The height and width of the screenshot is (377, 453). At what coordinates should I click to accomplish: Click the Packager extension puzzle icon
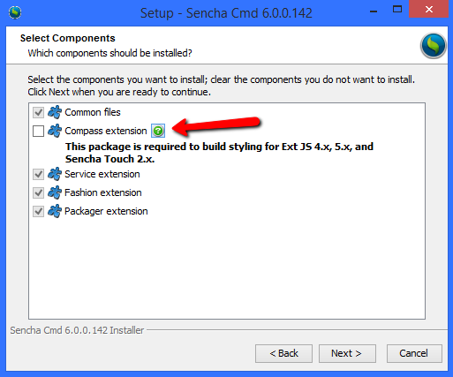pyautogui.click(x=55, y=211)
